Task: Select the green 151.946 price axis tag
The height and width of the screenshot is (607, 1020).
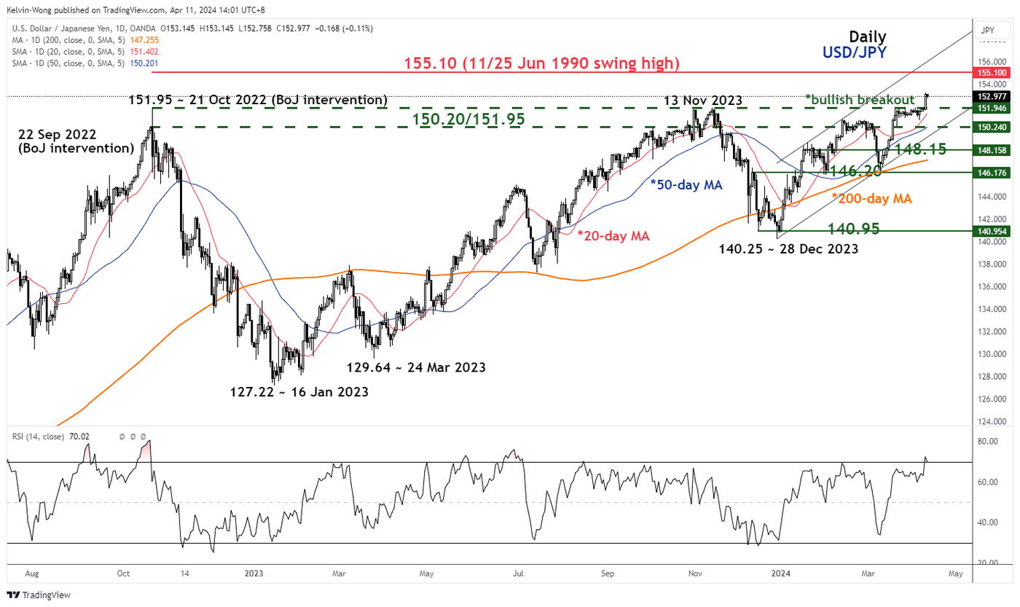Action: tap(992, 108)
